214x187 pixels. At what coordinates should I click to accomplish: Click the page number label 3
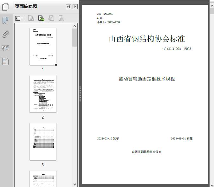(x=43, y=165)
